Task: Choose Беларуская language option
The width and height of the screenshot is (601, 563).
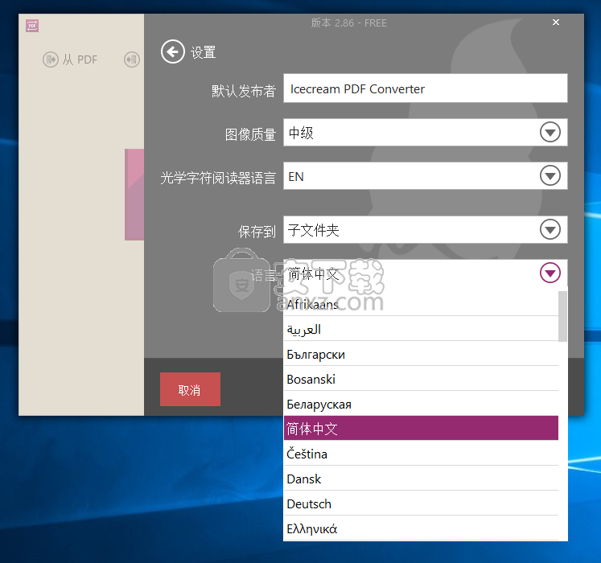Action: point(421,404)
